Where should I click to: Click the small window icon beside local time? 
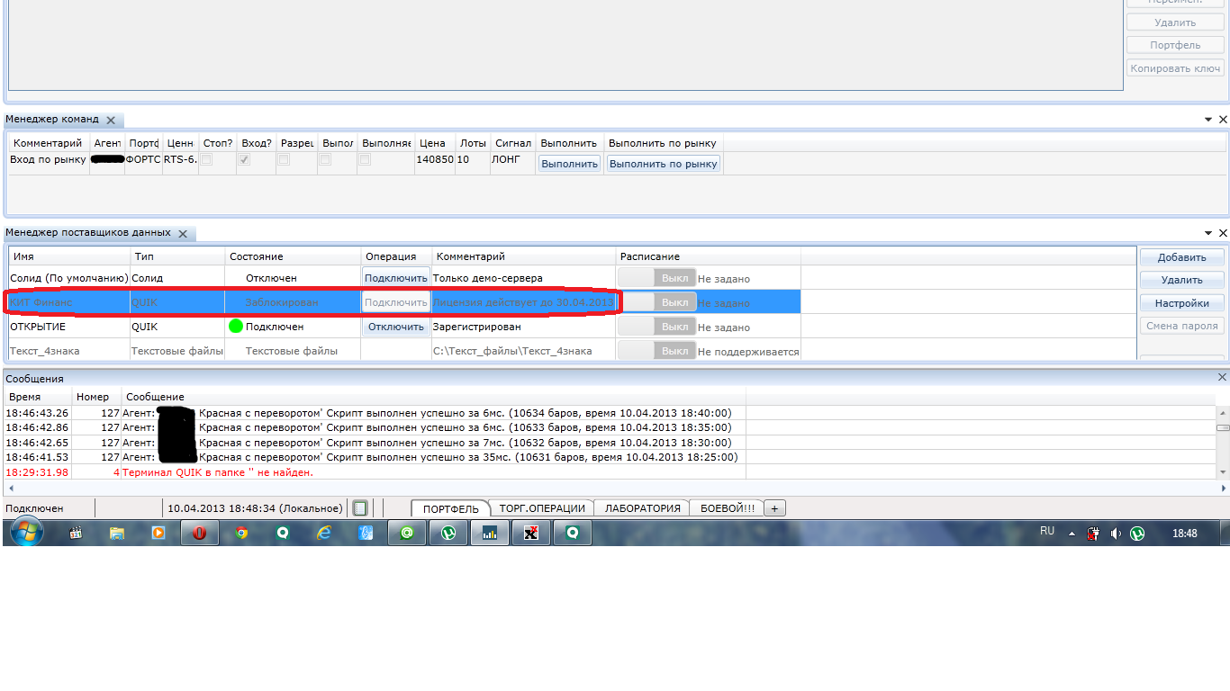[360, 508]
